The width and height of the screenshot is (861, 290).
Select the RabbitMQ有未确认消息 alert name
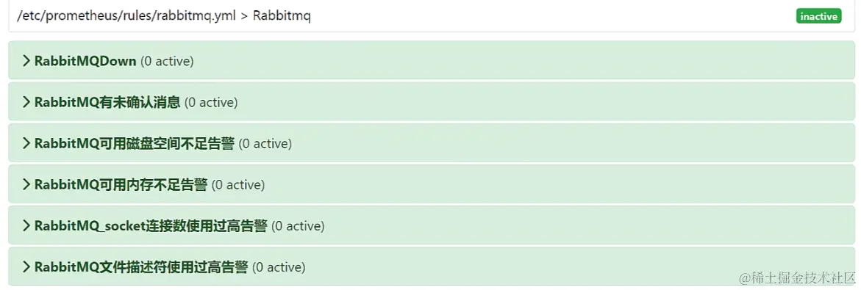click(107, 102)
